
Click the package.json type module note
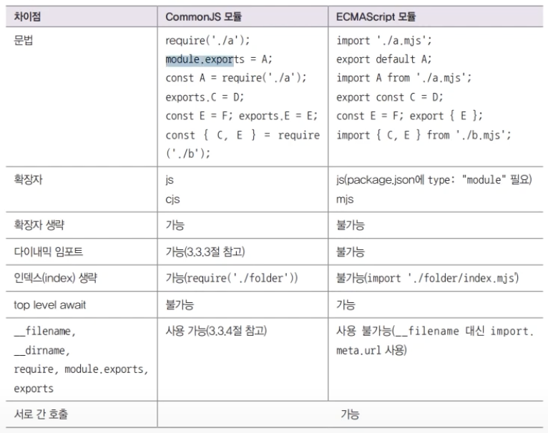[434, 180]
